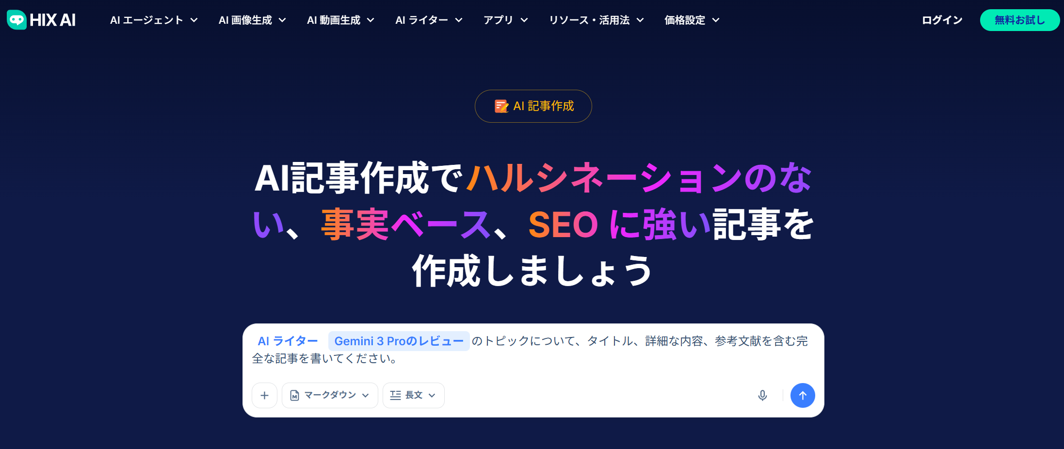Expand the AI エージェント menu
The width and height of the screenshot is (1064, 449).
coord(154,20)
